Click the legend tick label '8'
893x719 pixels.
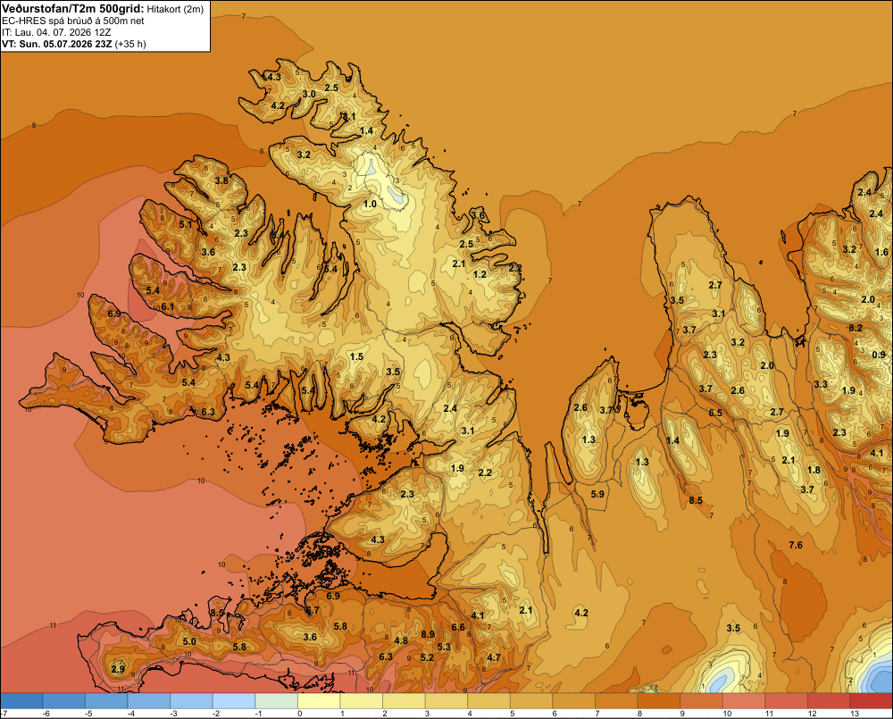pyautogui.click(x=639, y=714)
